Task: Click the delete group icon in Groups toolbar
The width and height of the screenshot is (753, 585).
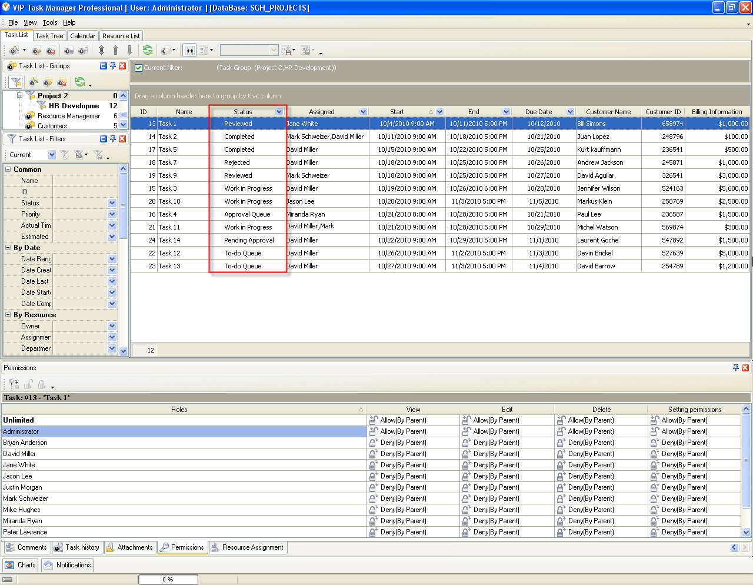Action: [x=62, y=82]
